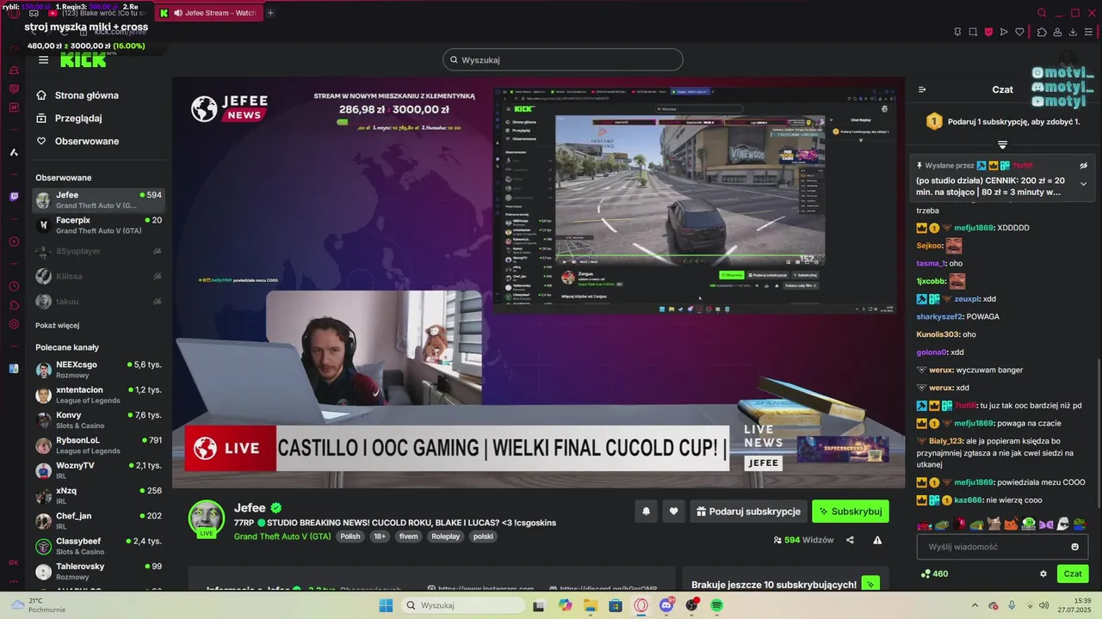
Task: Select the Roleplay tag
Action: pyautogui.click(x=446, y=536)
